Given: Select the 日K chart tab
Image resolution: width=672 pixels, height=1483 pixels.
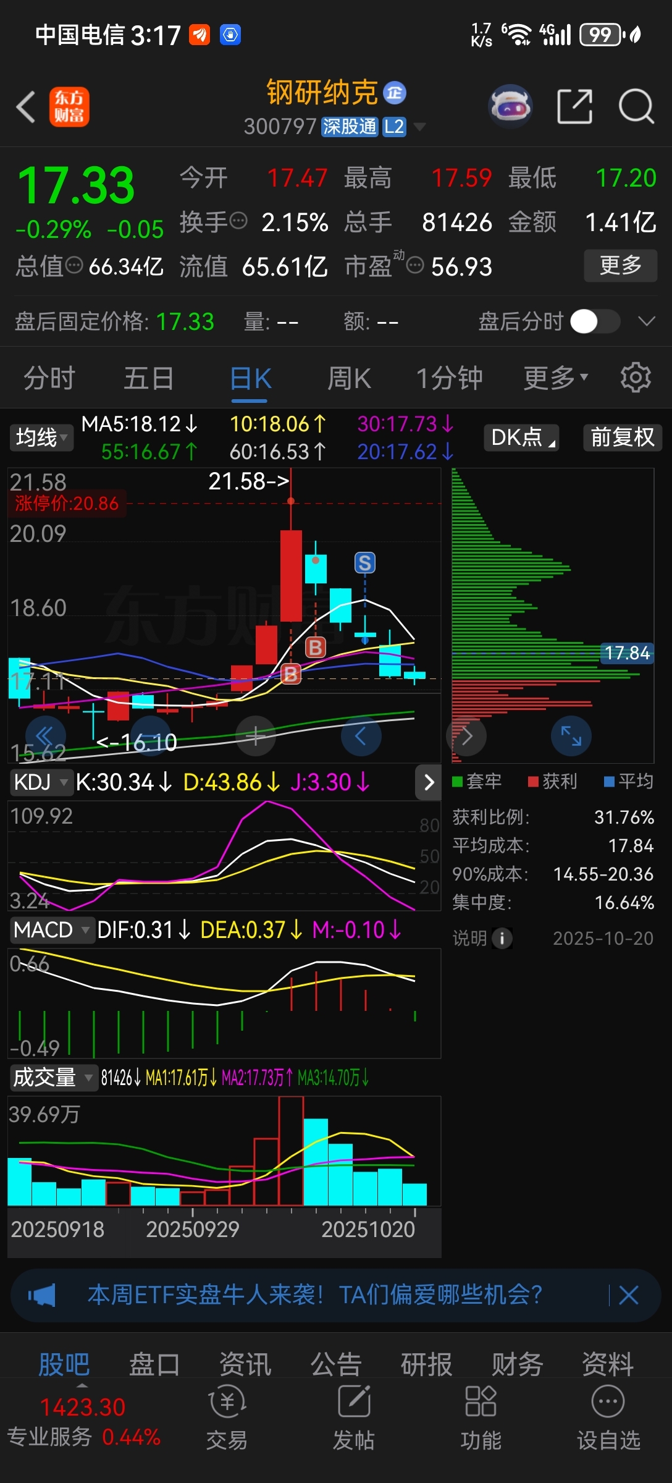Looking at the screenshot, I should [x=251, y=378].
